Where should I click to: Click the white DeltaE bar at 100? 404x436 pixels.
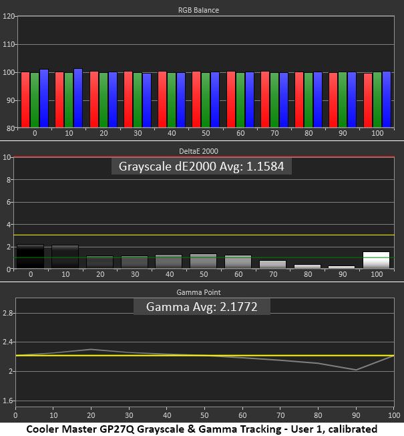click(x=376, y=260)
